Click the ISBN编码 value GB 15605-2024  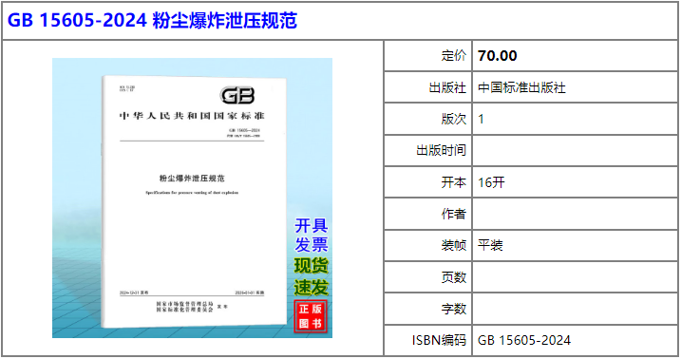(x=524, y=340)
